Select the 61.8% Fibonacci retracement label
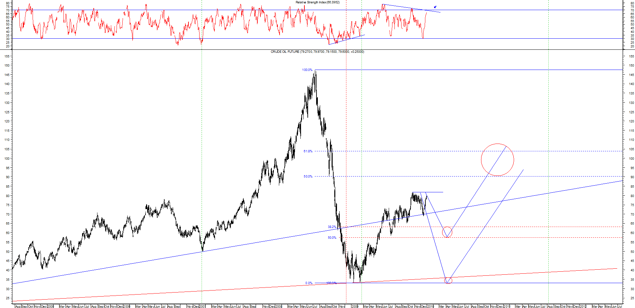 coord(308,151)
